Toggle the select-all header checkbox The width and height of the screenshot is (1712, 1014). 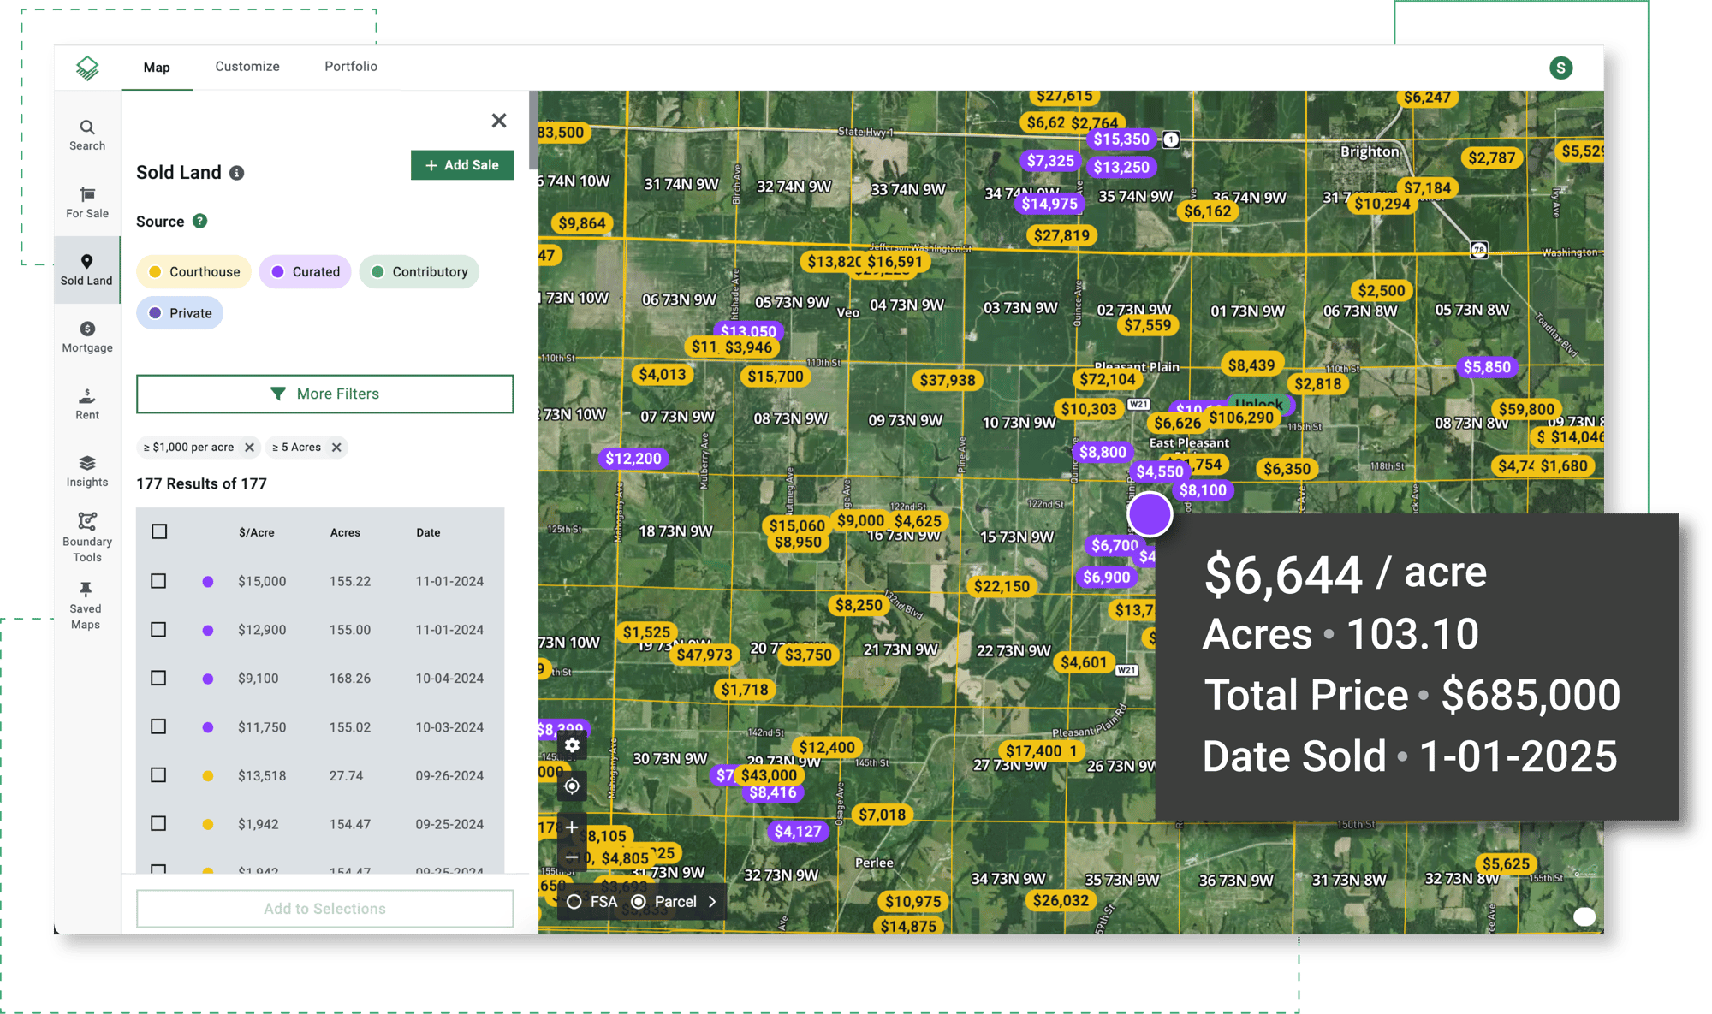click(159, 531)
